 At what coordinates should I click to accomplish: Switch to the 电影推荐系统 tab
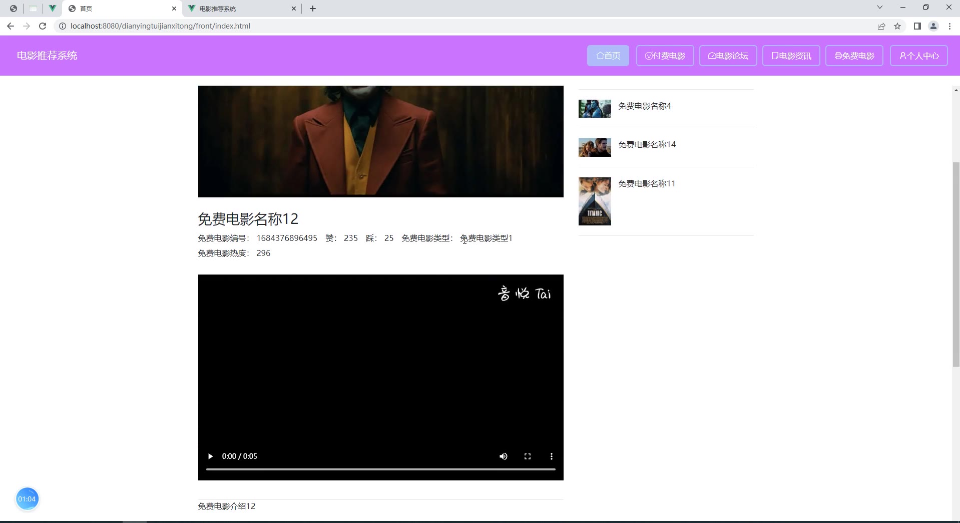click(x=242, y=9)
